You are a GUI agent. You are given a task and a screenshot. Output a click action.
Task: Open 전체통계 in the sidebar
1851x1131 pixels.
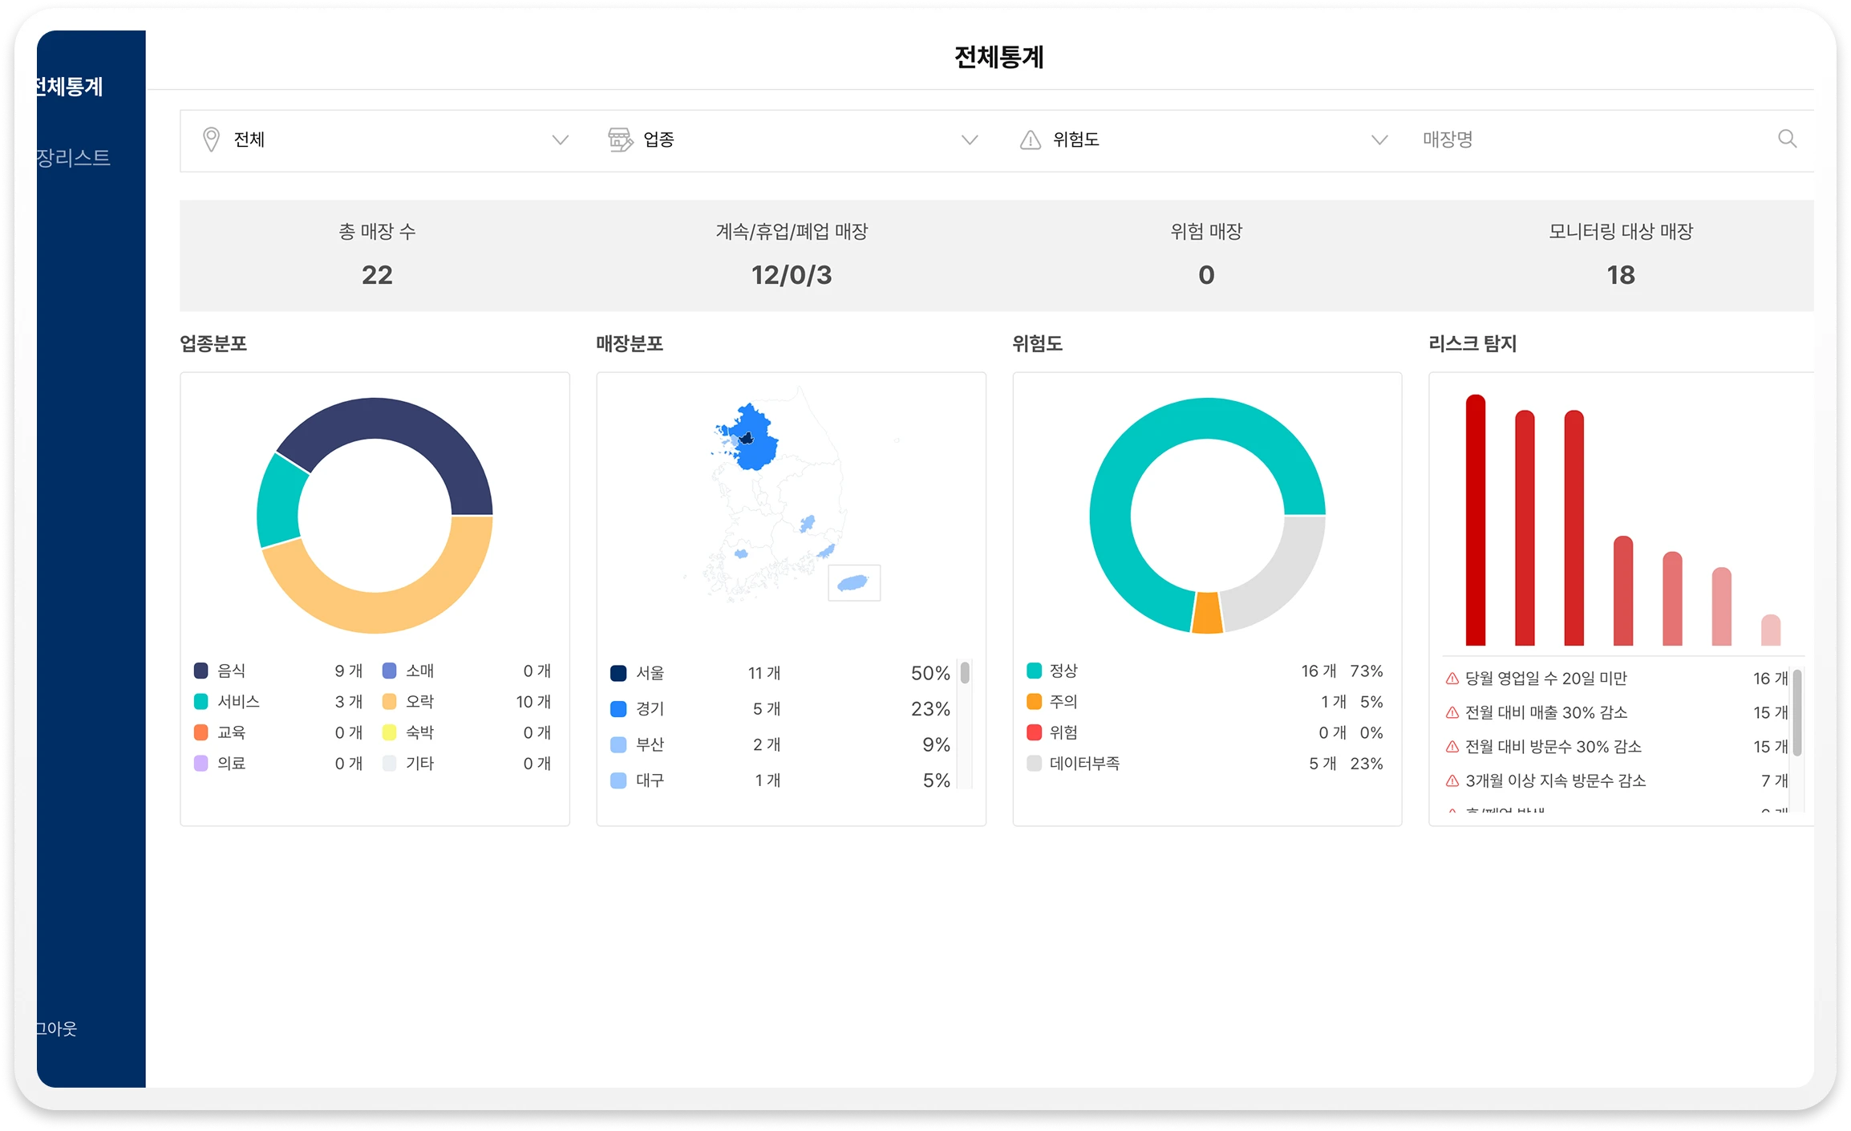(x=71, y=87)
